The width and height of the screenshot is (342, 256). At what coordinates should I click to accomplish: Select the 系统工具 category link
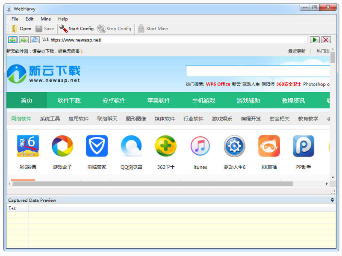coord(50,119)
